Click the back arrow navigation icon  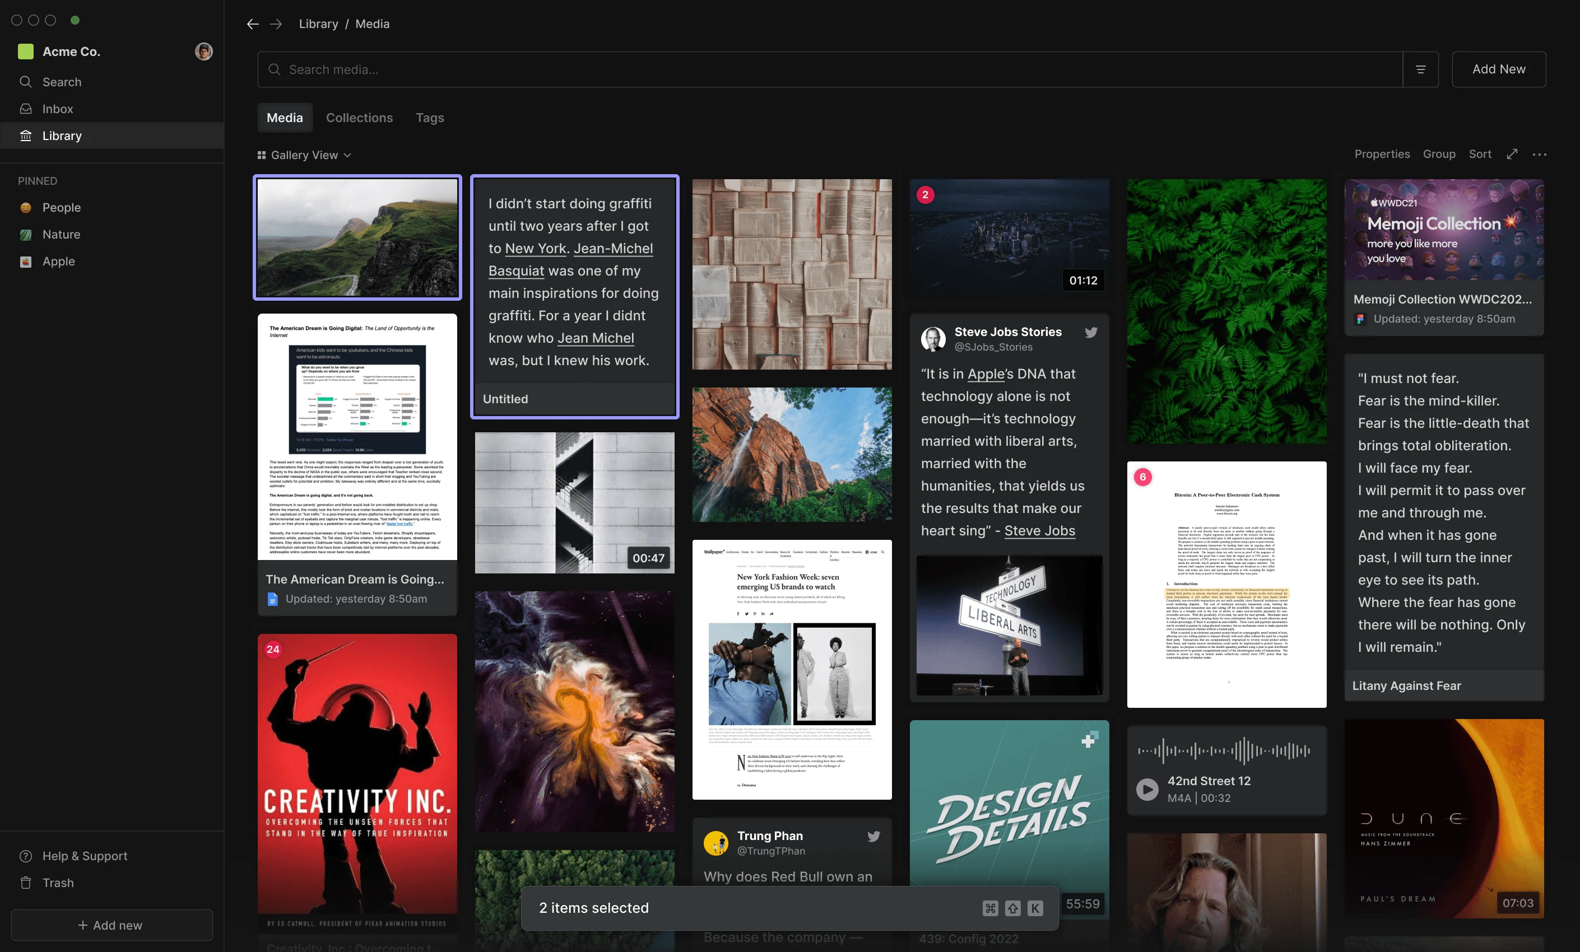pyautogui.click(x=253, y=24)
